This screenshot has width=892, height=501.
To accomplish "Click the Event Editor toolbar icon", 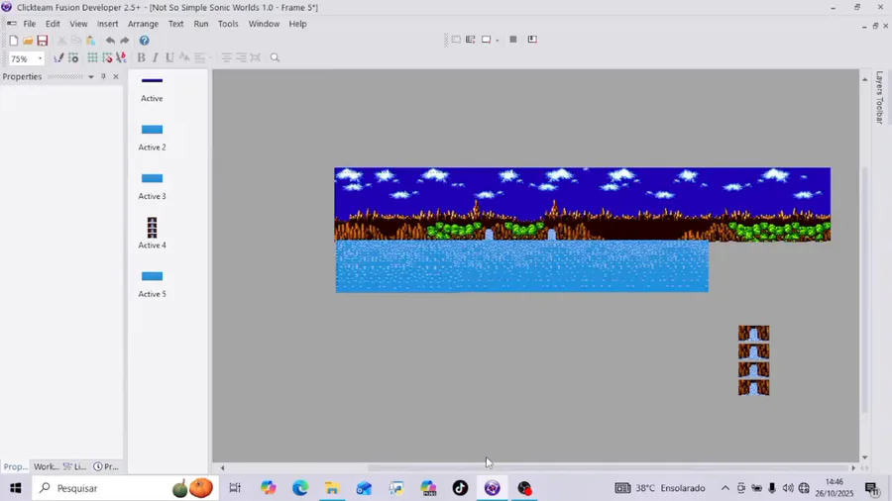I will [x=471, y=40].
